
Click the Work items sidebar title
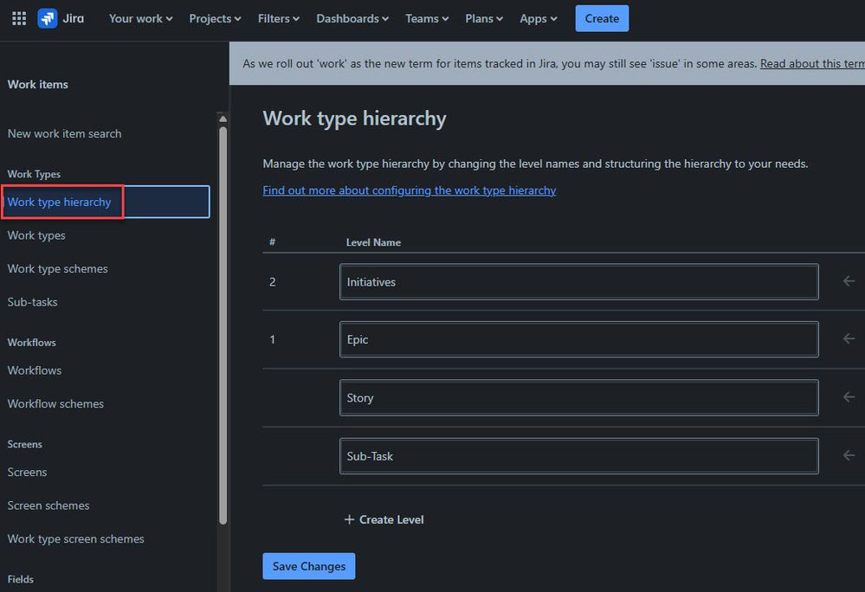click(37, 84)
